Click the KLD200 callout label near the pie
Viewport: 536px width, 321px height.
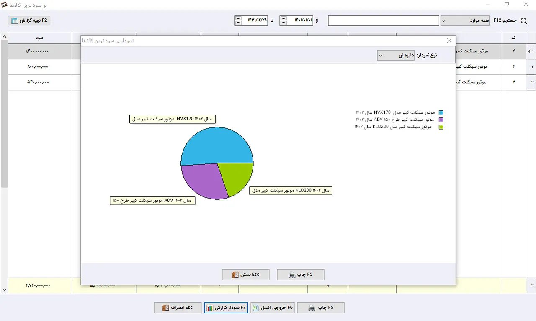pos(291,191)
